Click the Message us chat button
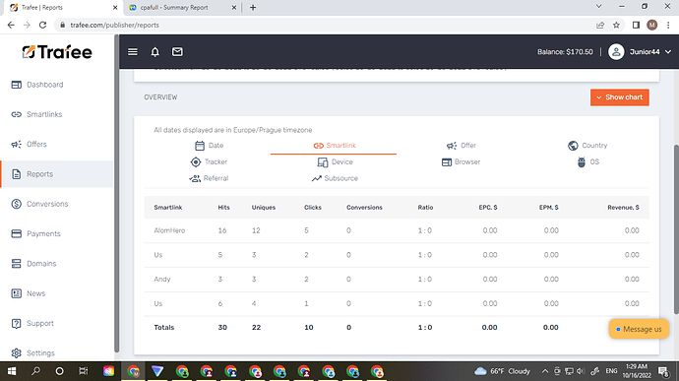 [639, 329]
